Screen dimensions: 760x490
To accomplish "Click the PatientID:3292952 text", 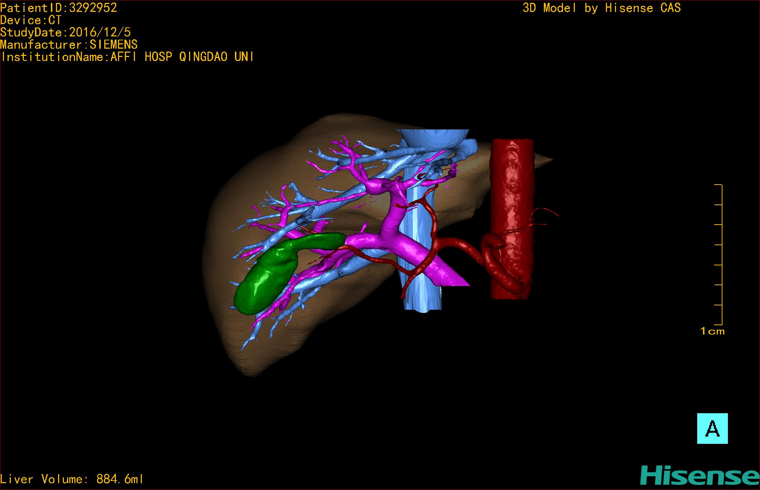I will (x=58, y=8).
